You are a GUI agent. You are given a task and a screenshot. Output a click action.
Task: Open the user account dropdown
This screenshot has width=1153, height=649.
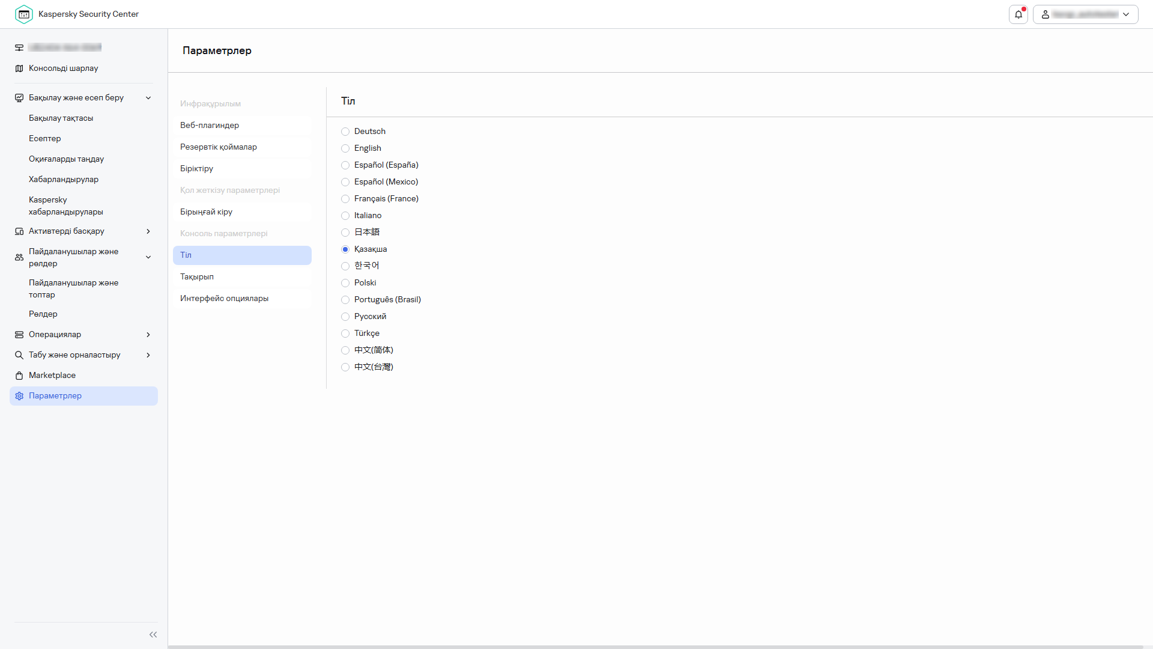point(1086,14)
